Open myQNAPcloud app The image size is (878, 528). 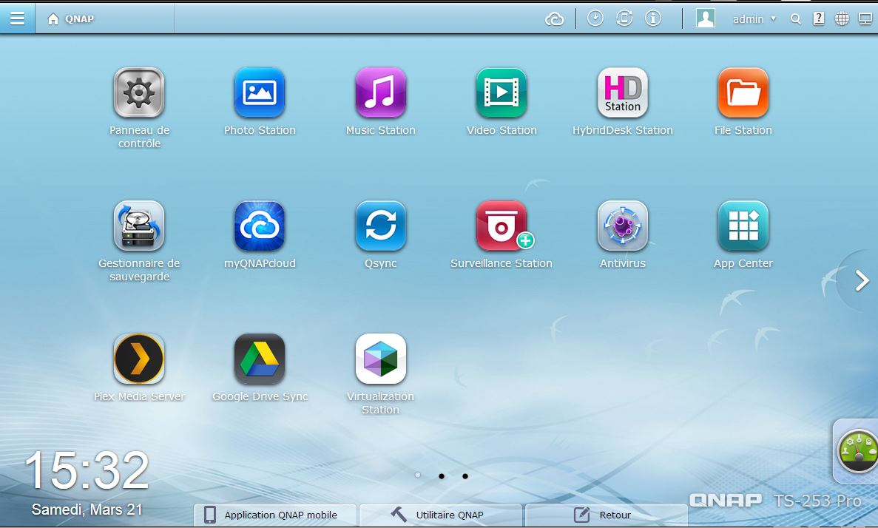pos(260,226)
